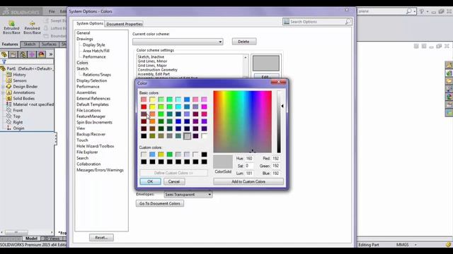Expand more manager tabs with double chevron
This screenshot has width=453, height=254.
pyautogui.click(x=50, y=54)
